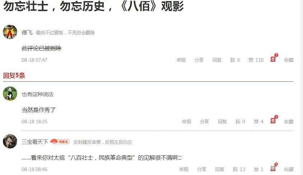303x175 pixels.
Task: Click the red 荐 recommend icon on 德飞's comment
Action: [273, 59]
